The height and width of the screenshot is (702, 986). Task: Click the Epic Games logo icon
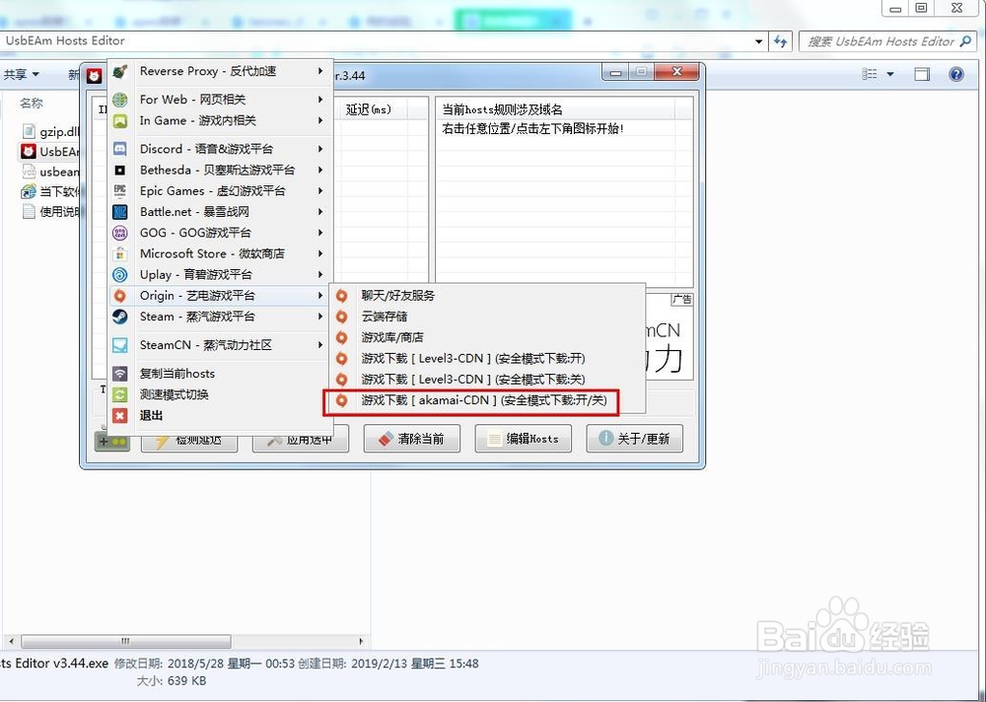click(x=119, y=191)
